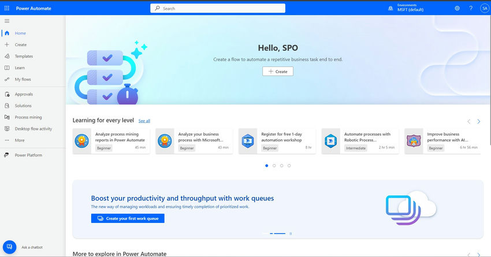Click the Learn book icon
The height and width of the screenshot is (257, 491).
coord(7,68)
